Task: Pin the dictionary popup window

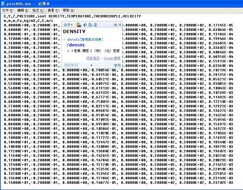Action: coord(115,25)
